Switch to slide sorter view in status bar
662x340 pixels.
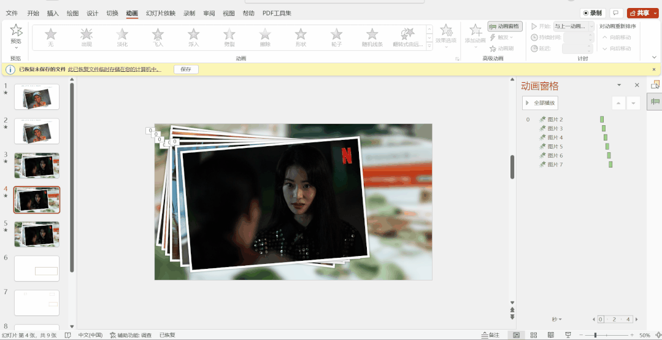point(533,335)
